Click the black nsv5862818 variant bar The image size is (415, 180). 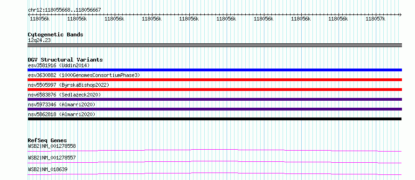point(214,119)
